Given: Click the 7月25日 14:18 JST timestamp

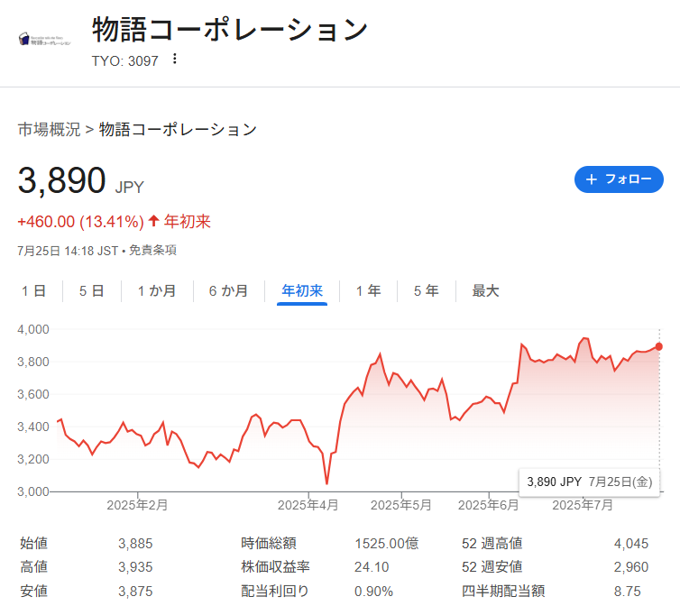Looking at the screenshot, I should coord(68,251).
